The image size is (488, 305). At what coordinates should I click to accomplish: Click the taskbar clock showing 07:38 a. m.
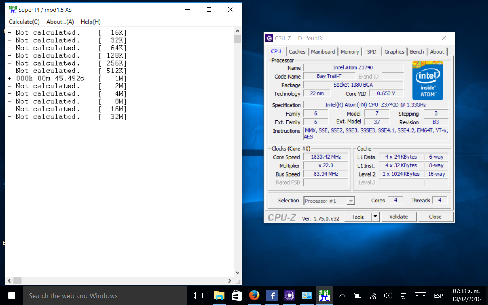pos(467,295)
